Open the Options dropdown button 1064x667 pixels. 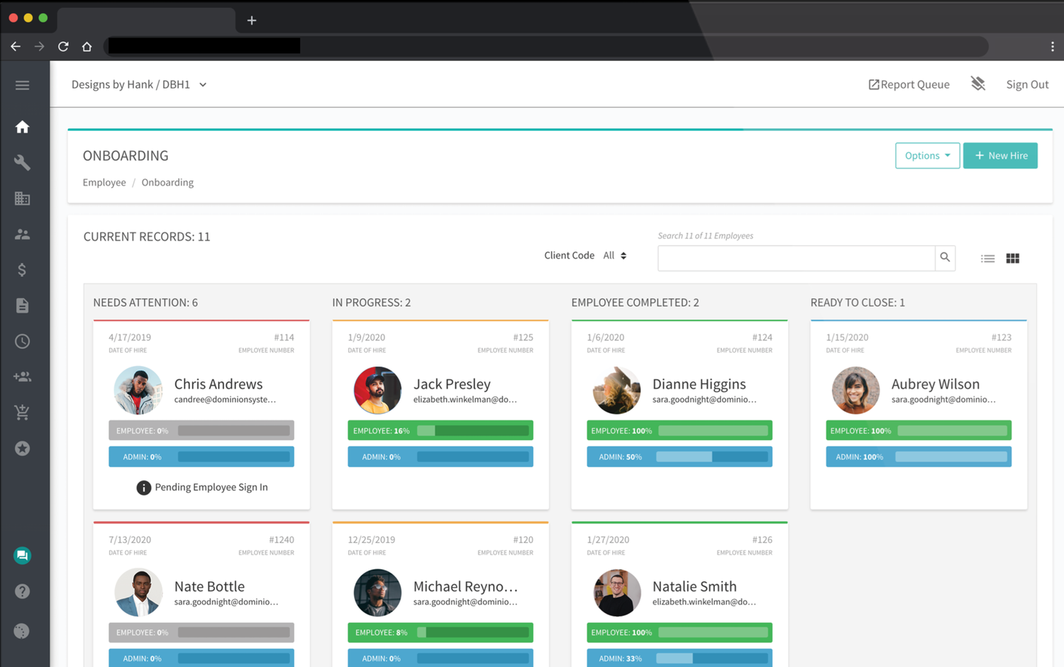[927, 156]
